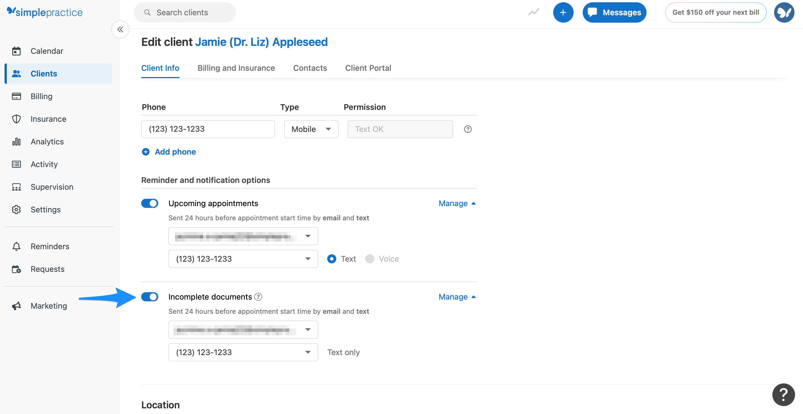Disable Incomplete documents reminders

[150, 297]
